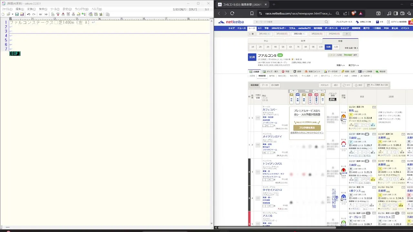Click the horse name タイセイアストロ
This screenshot has height=232, width=413.
[272, 190]
